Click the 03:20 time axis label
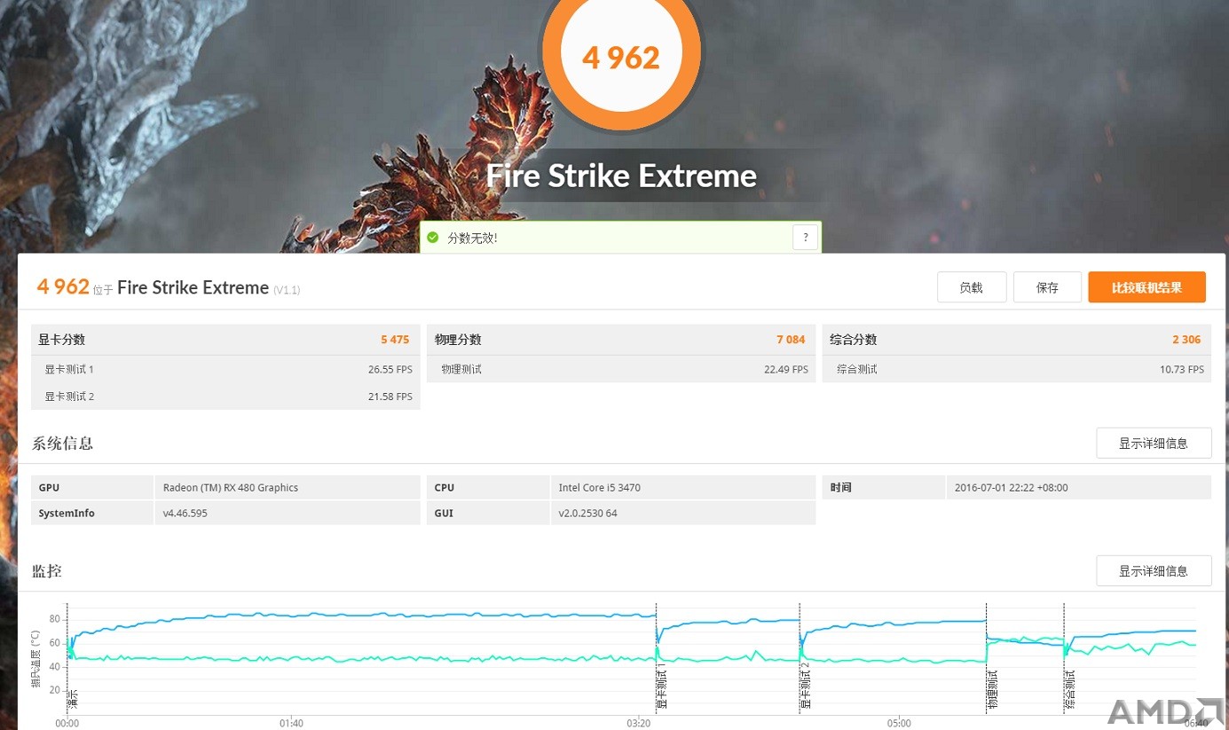This screenshot has width=1229, height=730. pos(639,723)
